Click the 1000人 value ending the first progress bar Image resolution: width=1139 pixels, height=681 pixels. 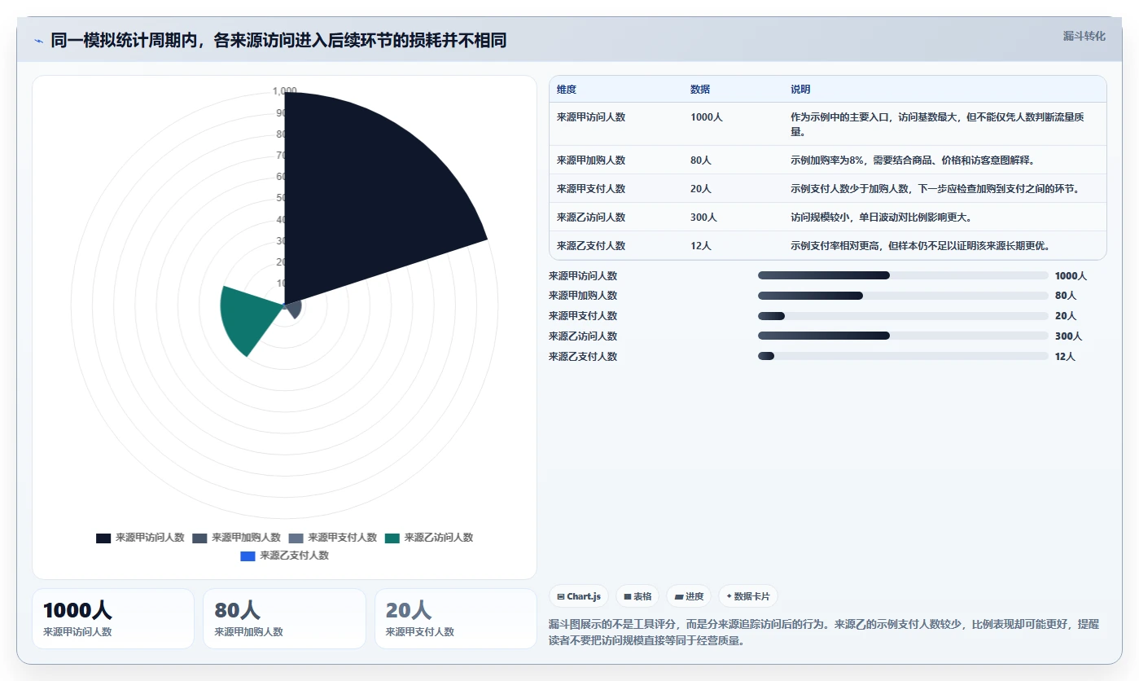[1071, 276]
